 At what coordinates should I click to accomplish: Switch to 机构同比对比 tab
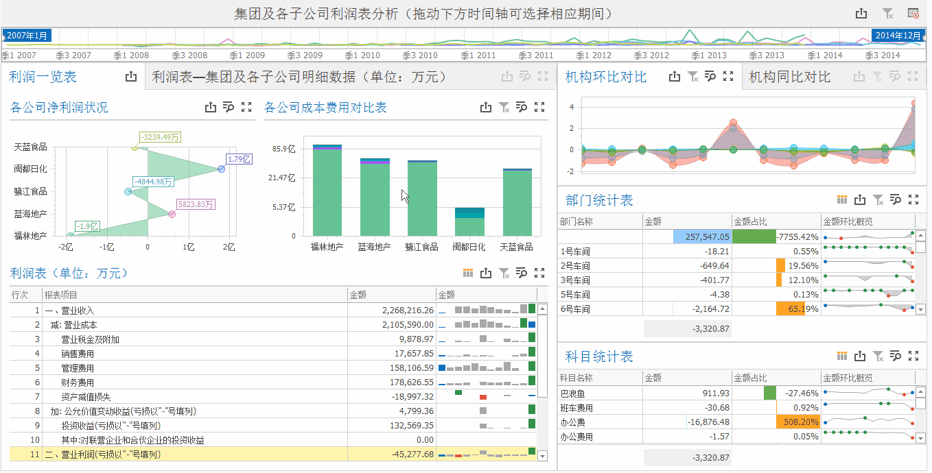click(790, 77)
